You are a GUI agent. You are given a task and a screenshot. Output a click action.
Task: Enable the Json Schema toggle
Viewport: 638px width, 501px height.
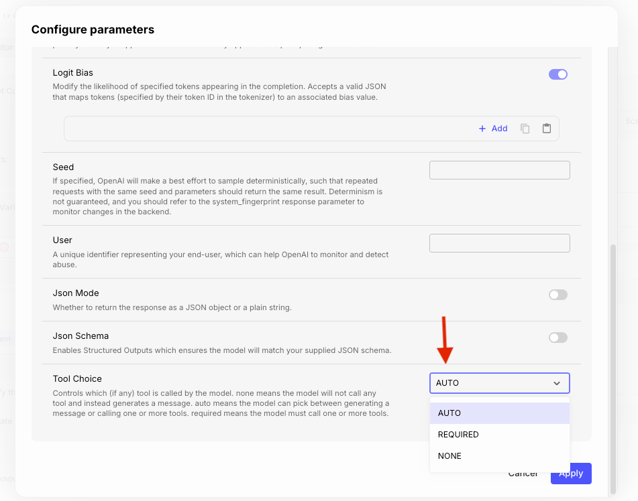558,338
